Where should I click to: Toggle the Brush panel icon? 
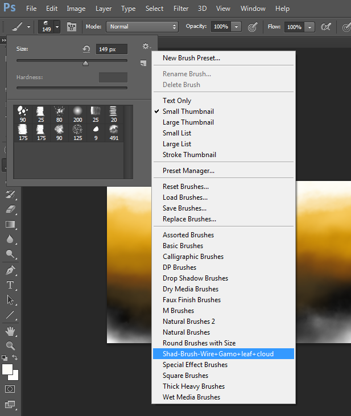tap(72, 27)
